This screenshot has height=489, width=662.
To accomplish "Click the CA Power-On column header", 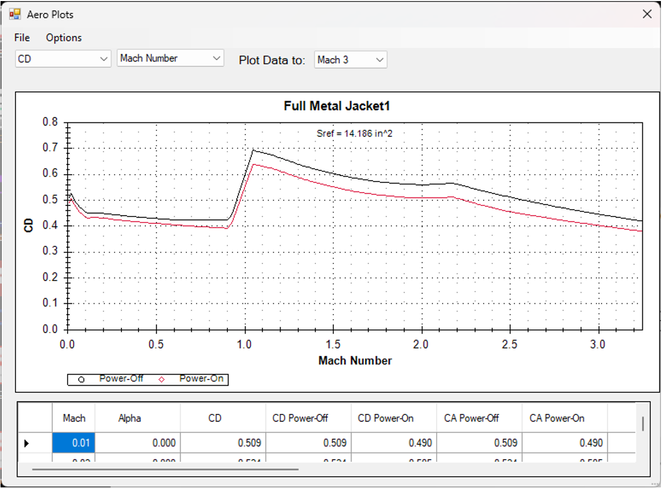I will [557, 418].
